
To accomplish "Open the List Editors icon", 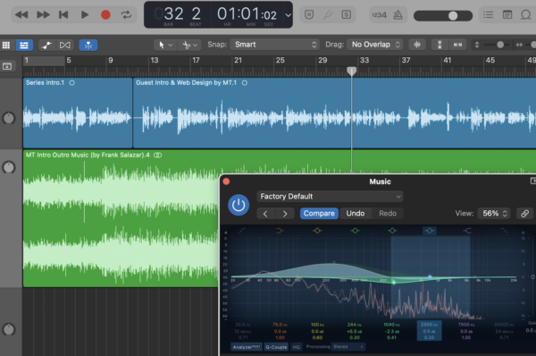I will (x=488, y=14).
